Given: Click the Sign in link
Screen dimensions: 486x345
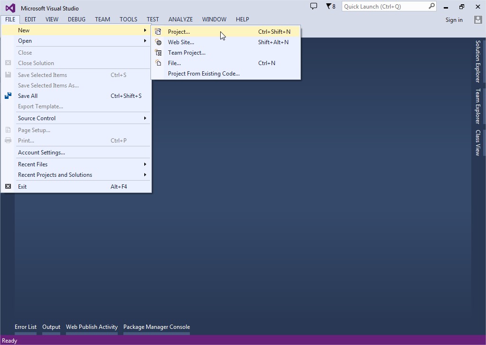Looking at the screenshot, I should click(x=454, y=20).
